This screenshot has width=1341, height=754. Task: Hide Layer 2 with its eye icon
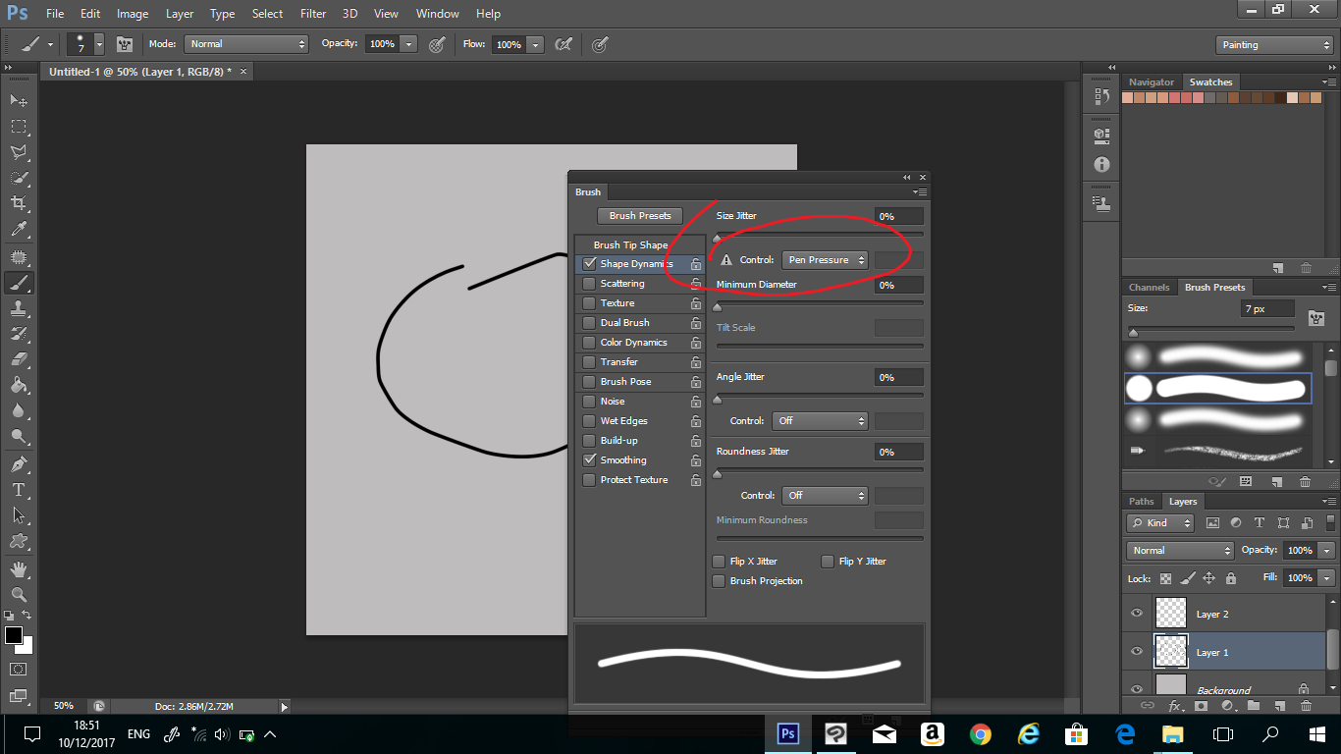tap(1137, 614)
